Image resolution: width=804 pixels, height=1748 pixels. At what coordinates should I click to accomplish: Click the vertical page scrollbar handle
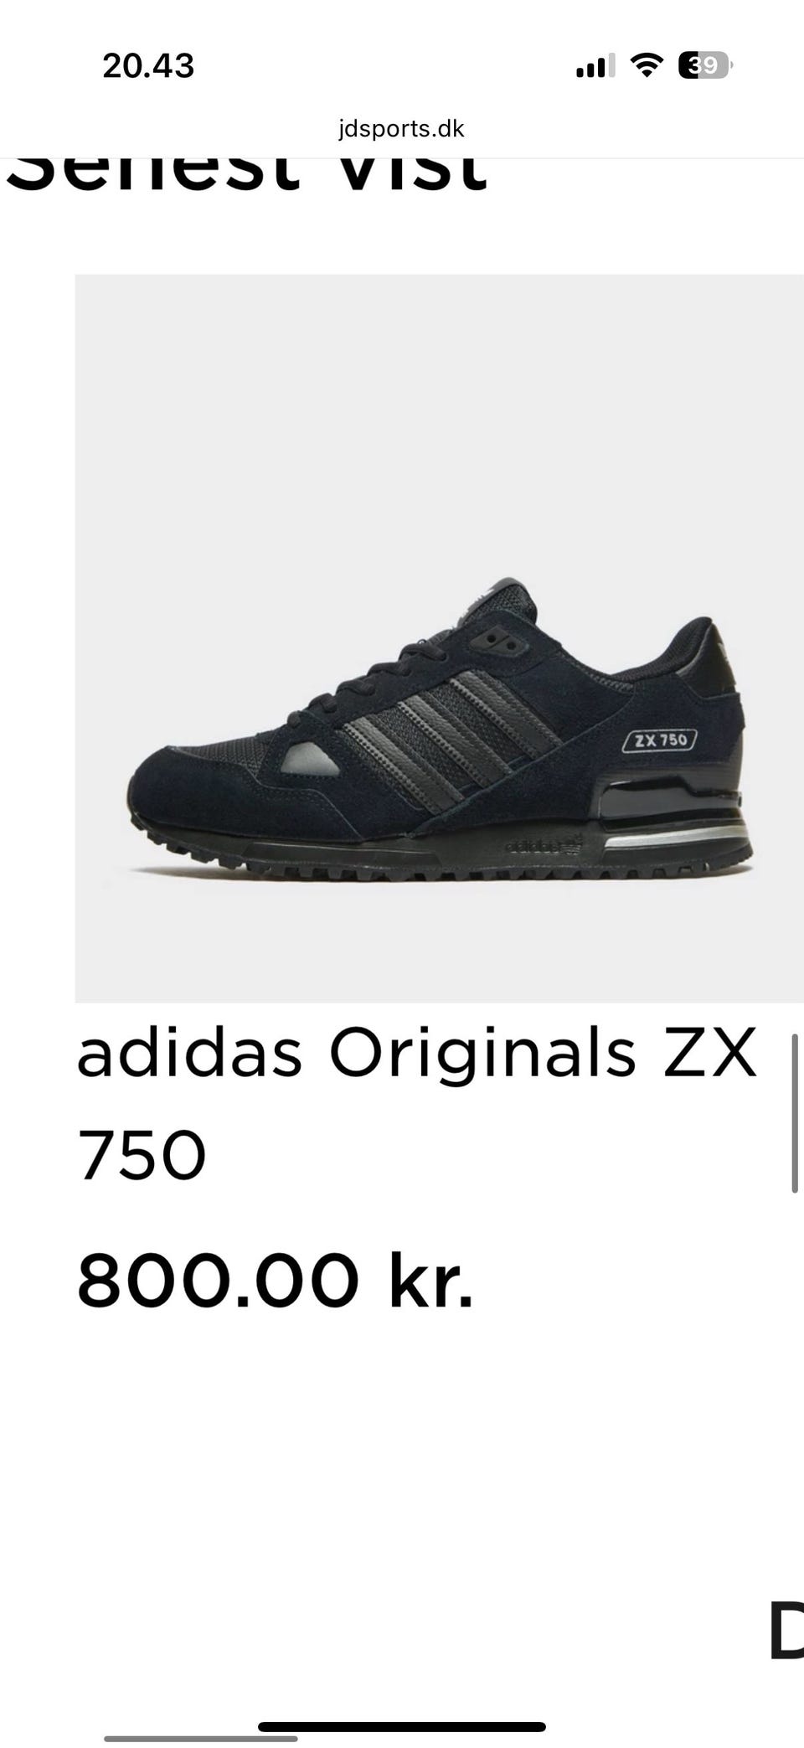point(795,1113)
